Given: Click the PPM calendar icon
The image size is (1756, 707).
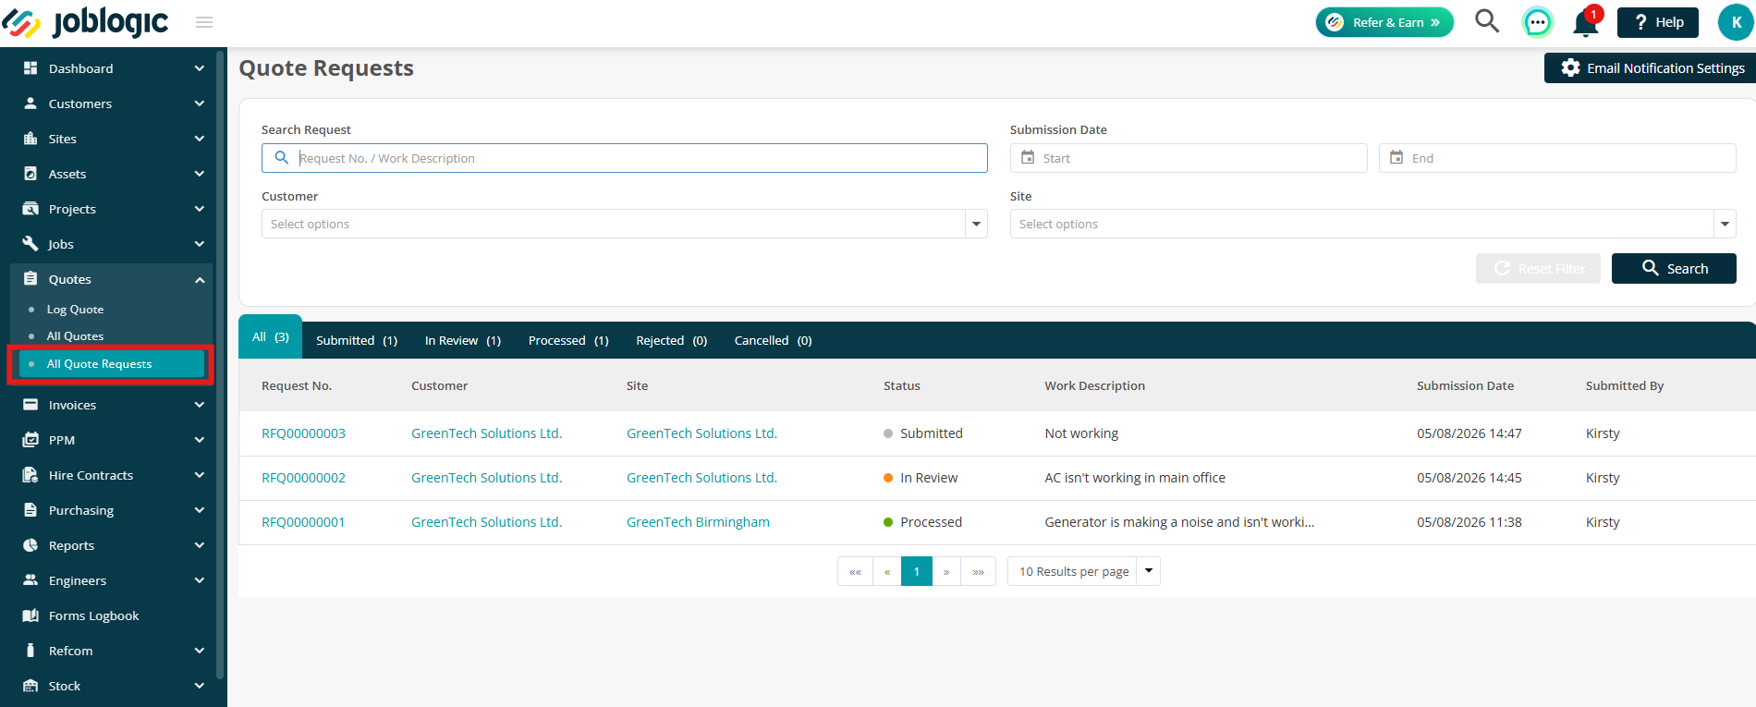Looking at the screenshot, I should click(30, 440).
